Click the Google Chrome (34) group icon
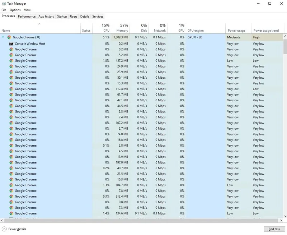This screenshot has height=235, width=287. (9, 37)
